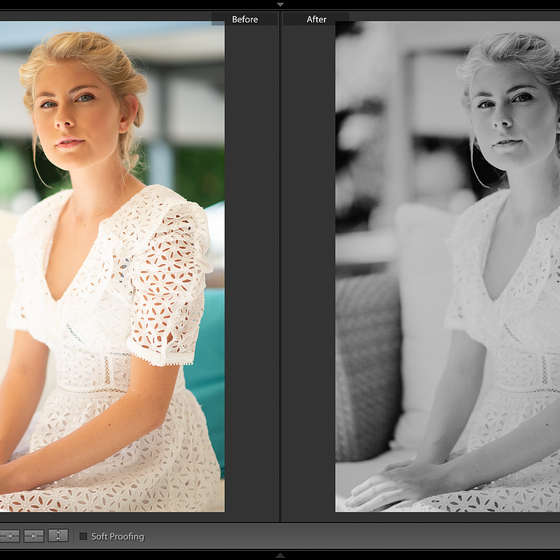Select the color Before photo preview
Screen dimensions: 560x560
[112, 266]
